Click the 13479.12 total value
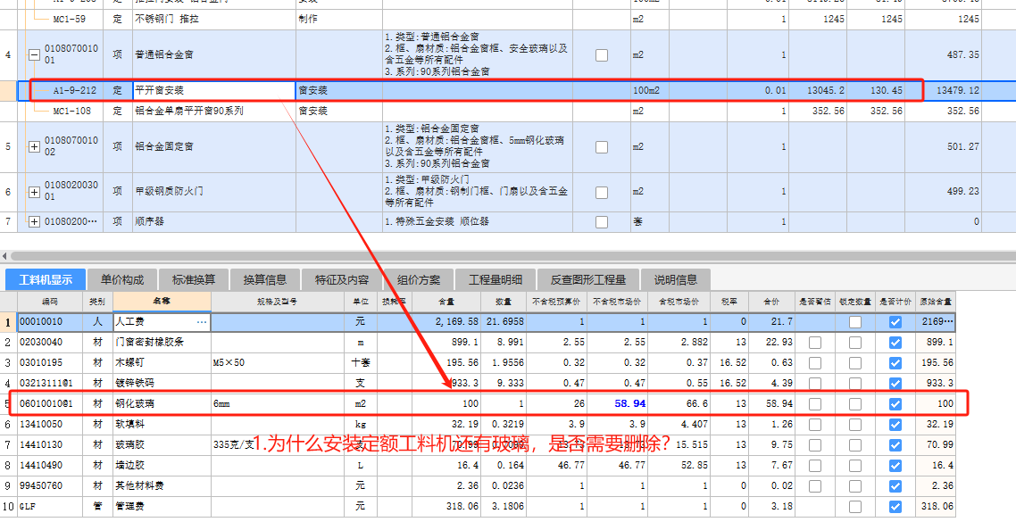 click(958, 91)
